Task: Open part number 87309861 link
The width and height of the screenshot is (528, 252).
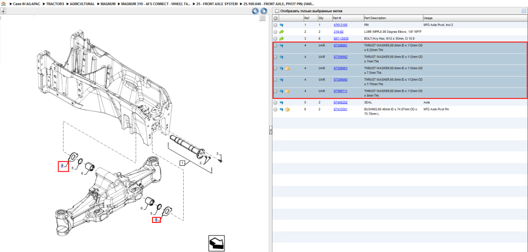Action: [341, 45]
